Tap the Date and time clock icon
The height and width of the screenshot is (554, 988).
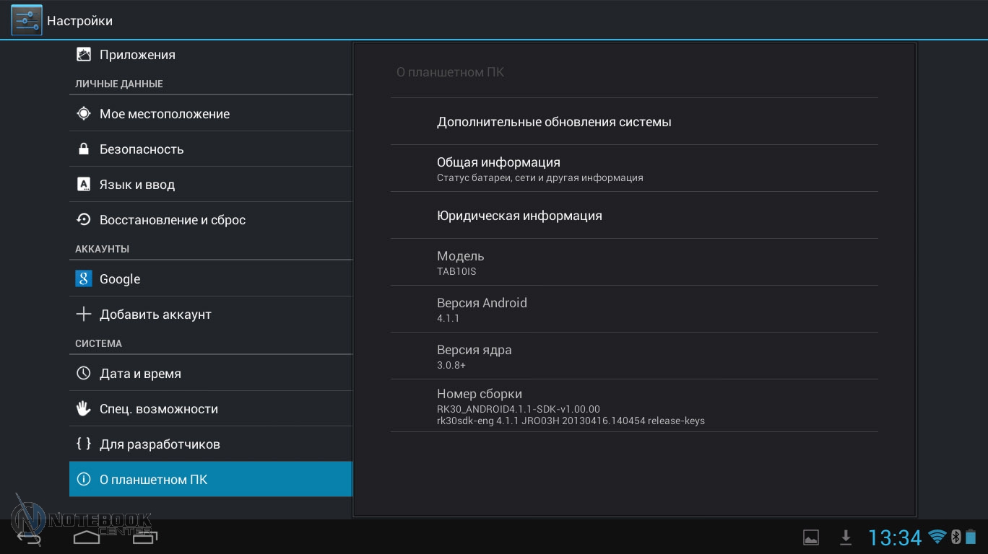tap(84, 374)
